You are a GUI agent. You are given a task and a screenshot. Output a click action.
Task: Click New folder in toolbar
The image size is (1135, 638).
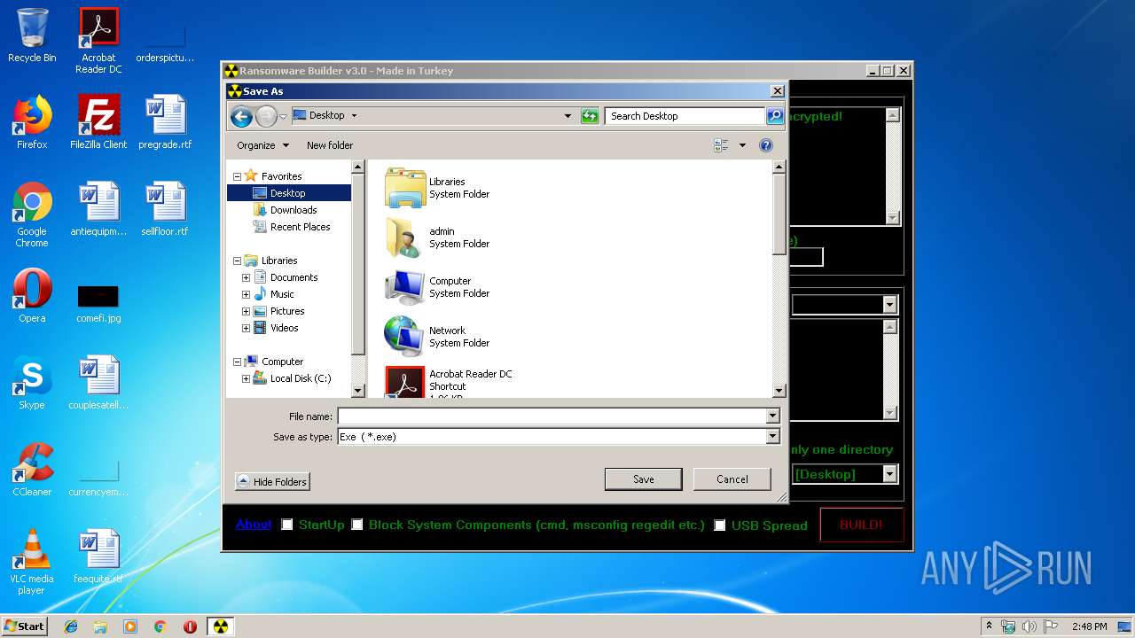[330, 145]
